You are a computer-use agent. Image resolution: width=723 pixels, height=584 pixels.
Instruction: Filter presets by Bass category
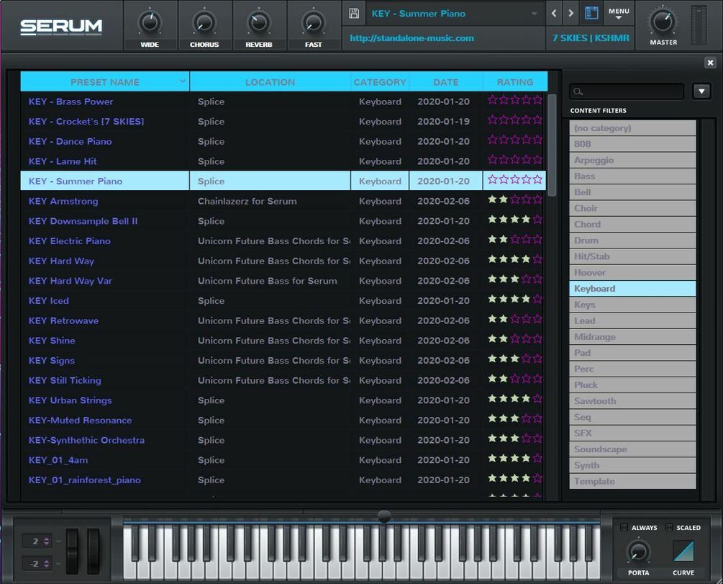pos(632,176)
